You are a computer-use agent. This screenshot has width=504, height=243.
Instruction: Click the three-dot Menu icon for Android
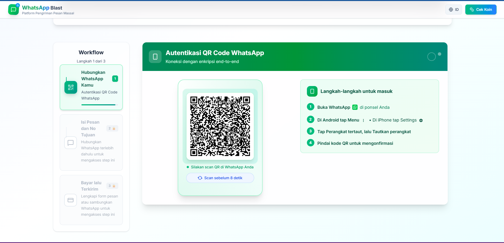tap(363, 120)
